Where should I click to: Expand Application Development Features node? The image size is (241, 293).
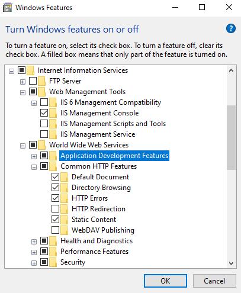click(x=34, y=156)
